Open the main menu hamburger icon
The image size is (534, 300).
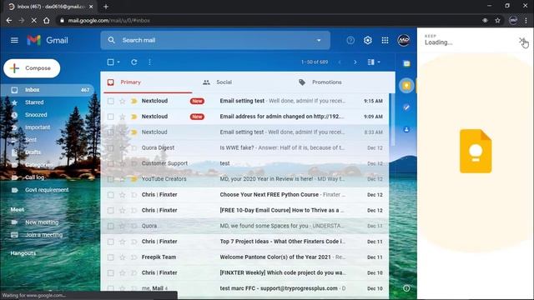click(14, 40)
